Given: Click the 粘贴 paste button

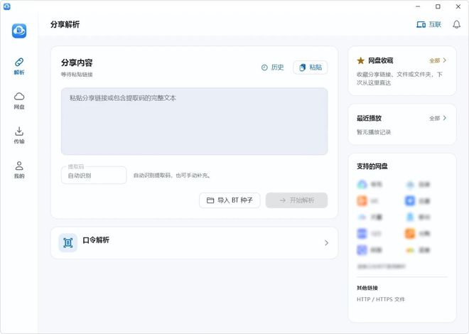Looking at the screenshot, I should tap(311, 68).
